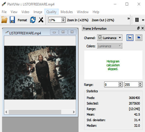Increase the Range maximum value
The image size is (145, 132).
[140, 83]
